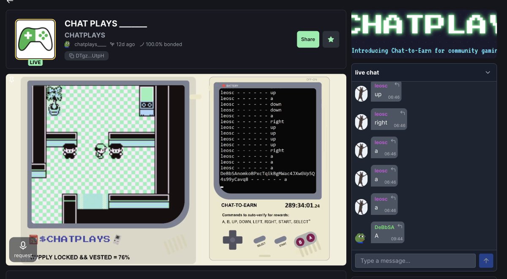Click DeBbSA's frog avatar in chat
The height and width of the screenshot is (279, 507).
tap(360, 238)
